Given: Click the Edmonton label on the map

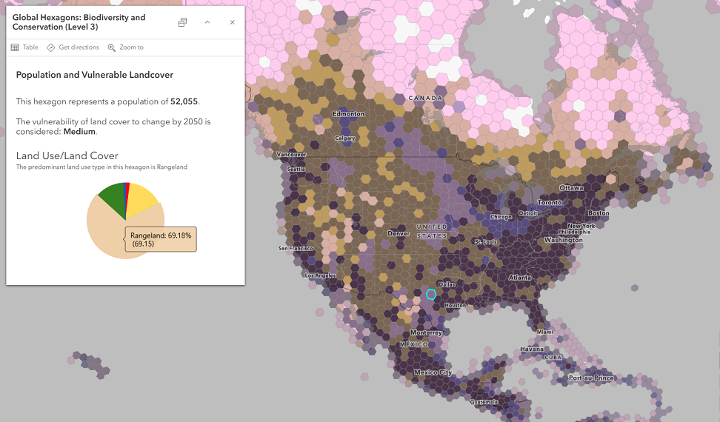Looking at the screenshot, I should tap(349, 114).
